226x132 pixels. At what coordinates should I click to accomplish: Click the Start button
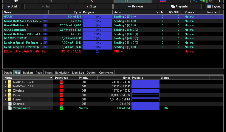tap(46, 6)
